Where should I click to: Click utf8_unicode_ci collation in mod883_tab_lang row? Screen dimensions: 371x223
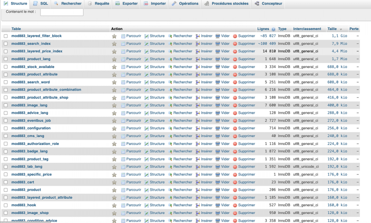coord(306,167)
